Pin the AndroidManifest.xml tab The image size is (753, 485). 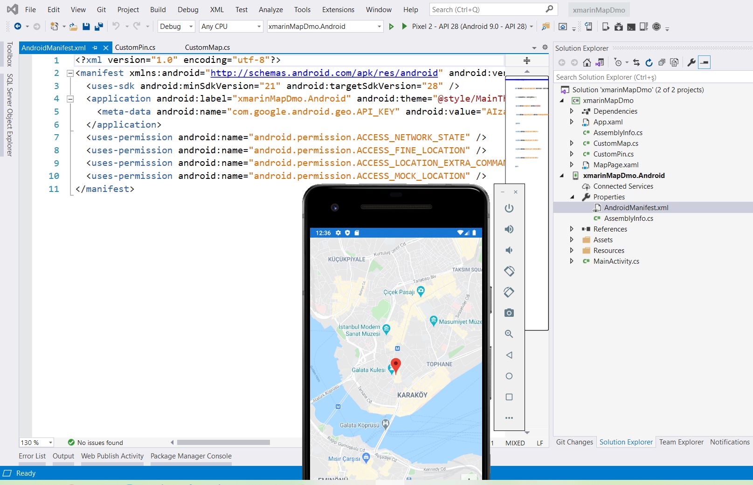95,48
